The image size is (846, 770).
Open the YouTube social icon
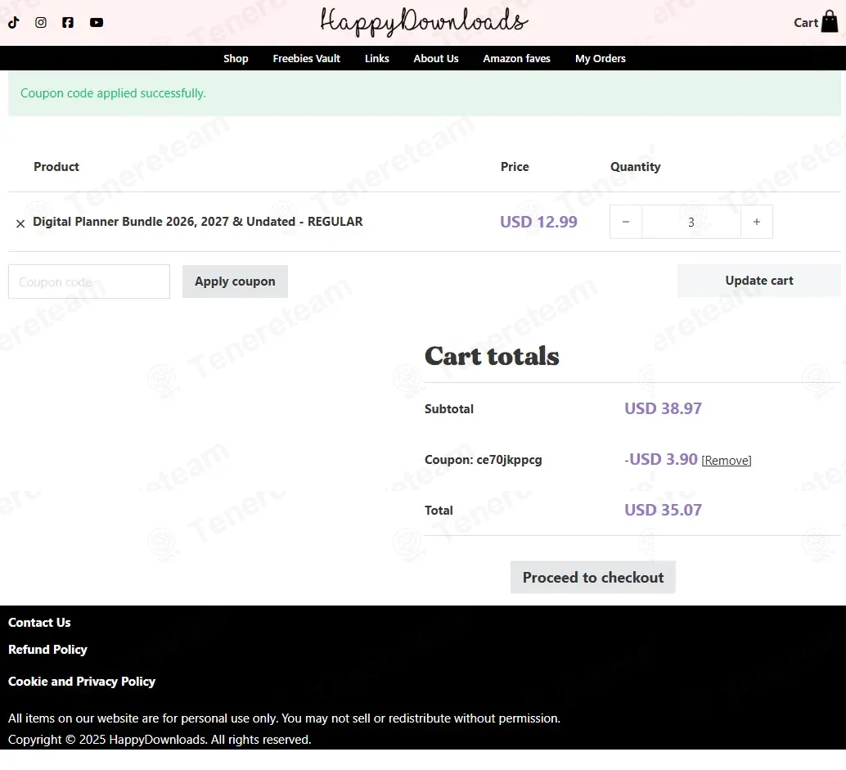97,22
